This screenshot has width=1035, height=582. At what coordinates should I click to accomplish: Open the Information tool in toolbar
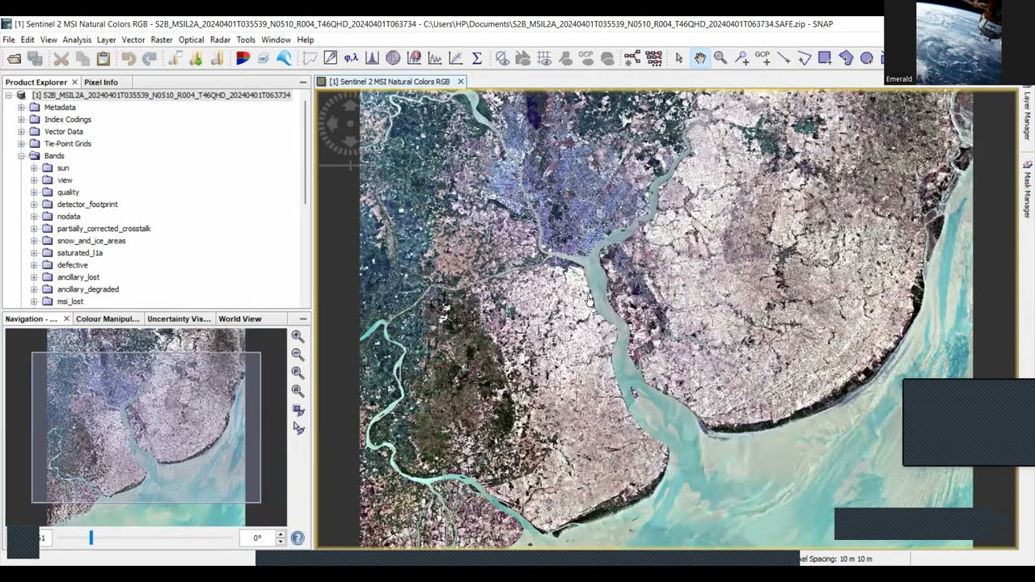point(393,58)
